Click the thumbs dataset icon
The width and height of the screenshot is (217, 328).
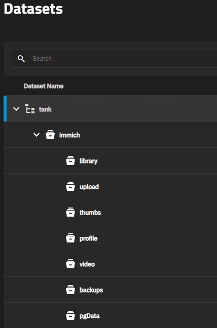(x=70, y=212)
